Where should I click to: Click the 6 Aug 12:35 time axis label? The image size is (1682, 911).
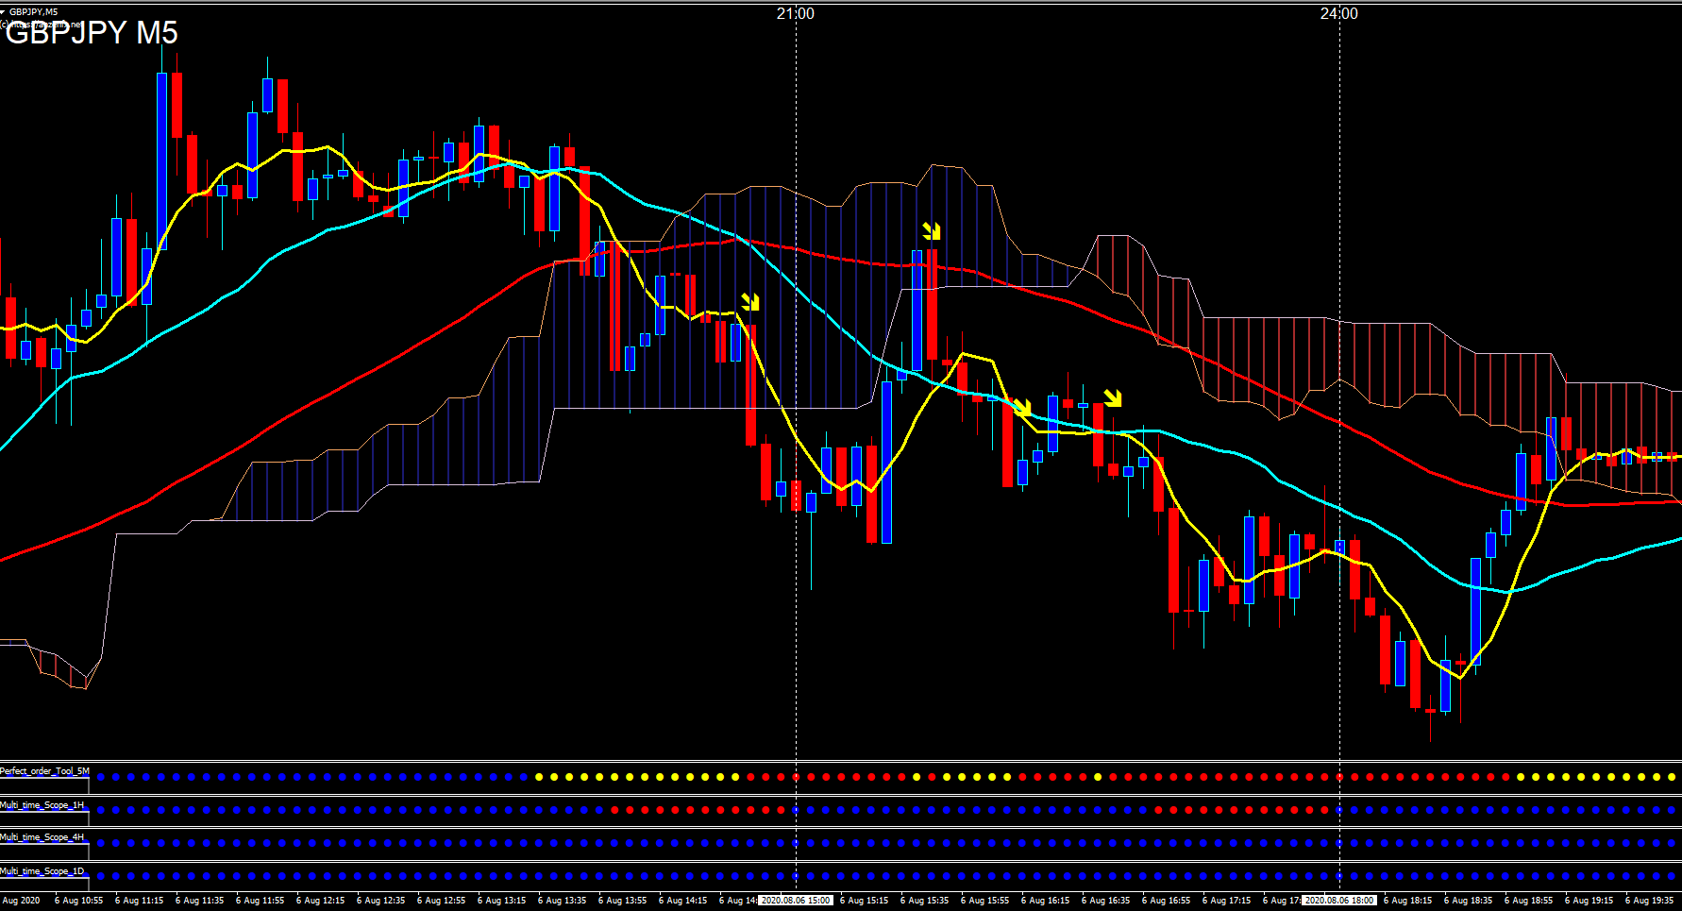(x=381, y=901)
